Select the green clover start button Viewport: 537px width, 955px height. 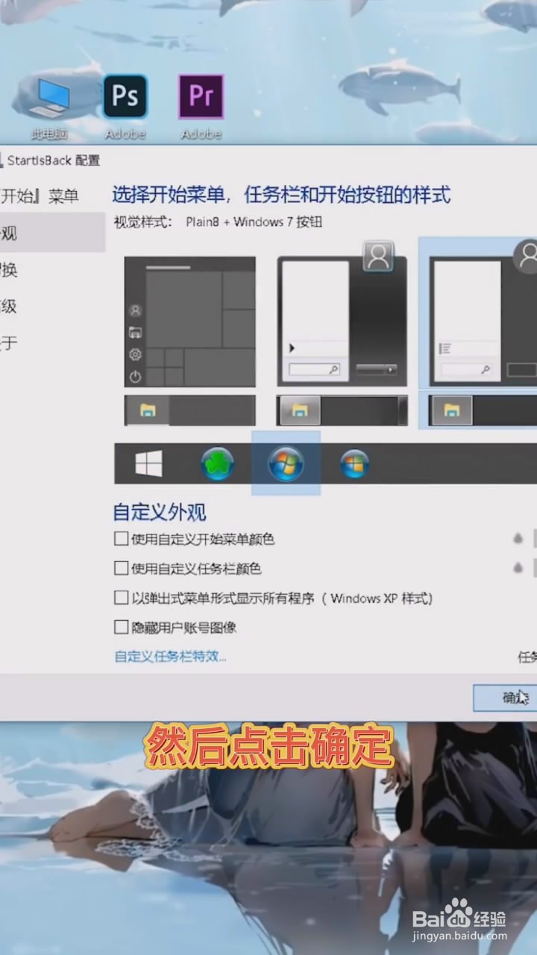[217, 464]
